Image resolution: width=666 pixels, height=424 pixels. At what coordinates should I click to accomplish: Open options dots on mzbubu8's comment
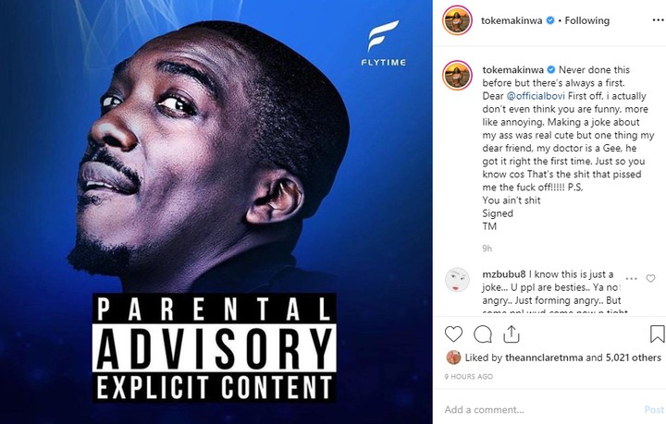tap(631, 279)
